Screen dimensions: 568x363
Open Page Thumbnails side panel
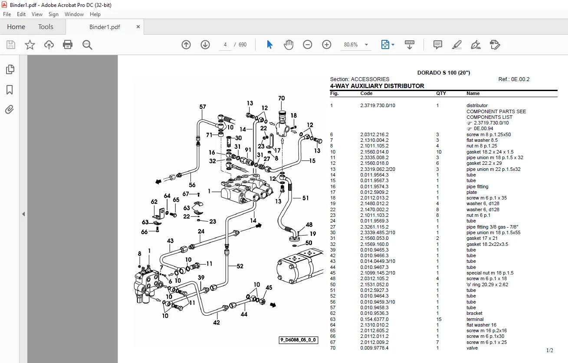(x=10, y=69)
